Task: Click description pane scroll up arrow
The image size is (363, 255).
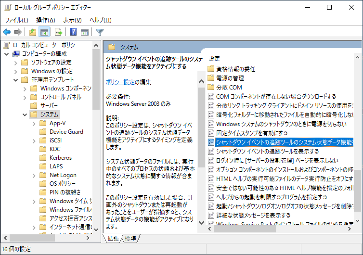Action: 201,81
